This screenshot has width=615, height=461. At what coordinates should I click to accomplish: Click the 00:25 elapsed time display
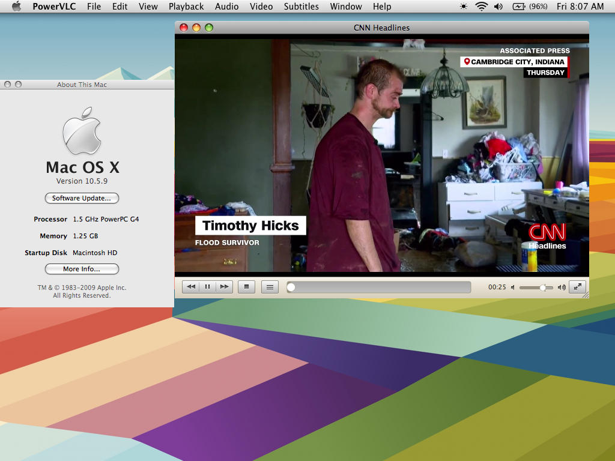coord(497,287)
